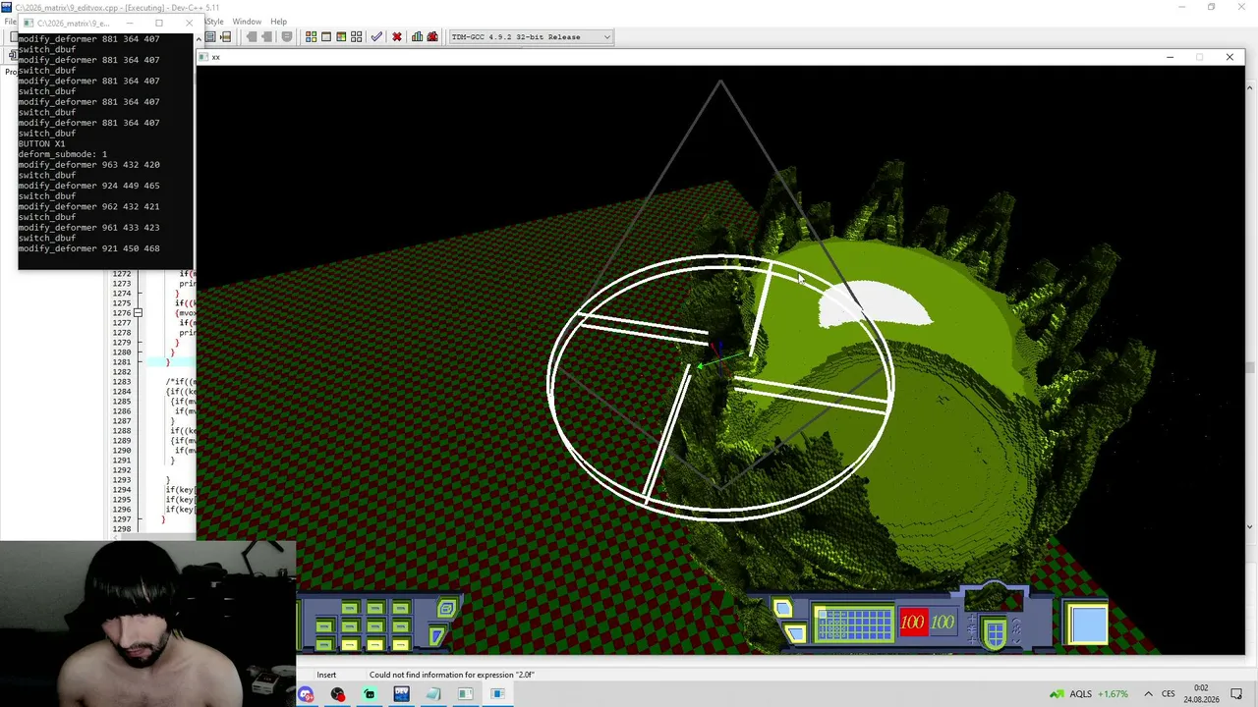Click the 'deform_submode: 1' console line
1258x707 pixels.
click(63, 154)
